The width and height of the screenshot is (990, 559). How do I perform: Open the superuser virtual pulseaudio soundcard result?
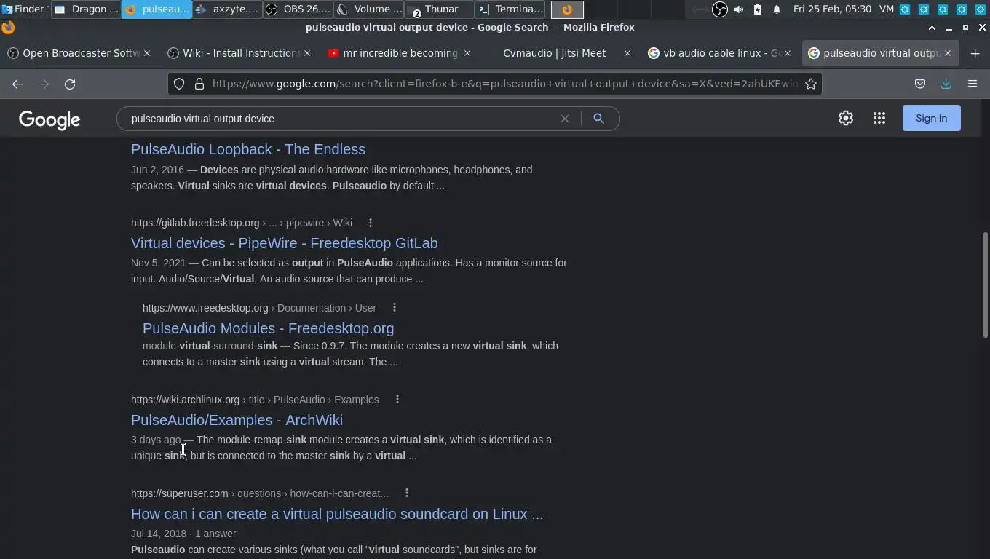click(x=337, y=514)
